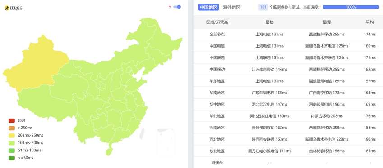Screen dimensions: 383x168
Task: Click the 190ms average for 西北地区
Action: coord(370,139)
